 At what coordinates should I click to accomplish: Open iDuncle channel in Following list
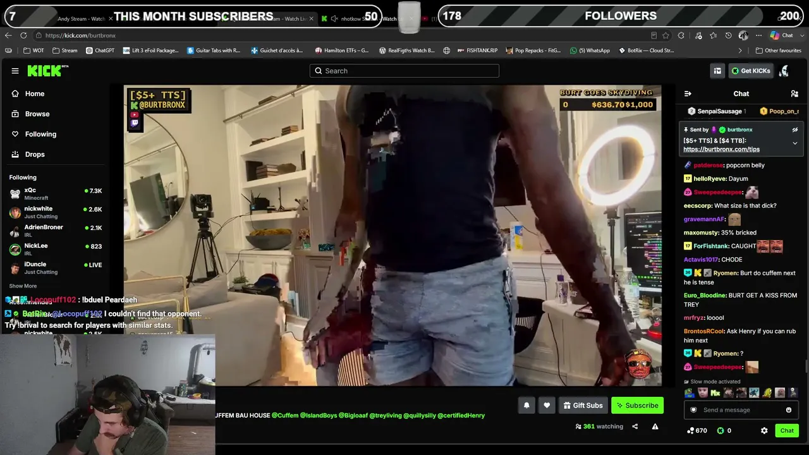click(55, 267)
